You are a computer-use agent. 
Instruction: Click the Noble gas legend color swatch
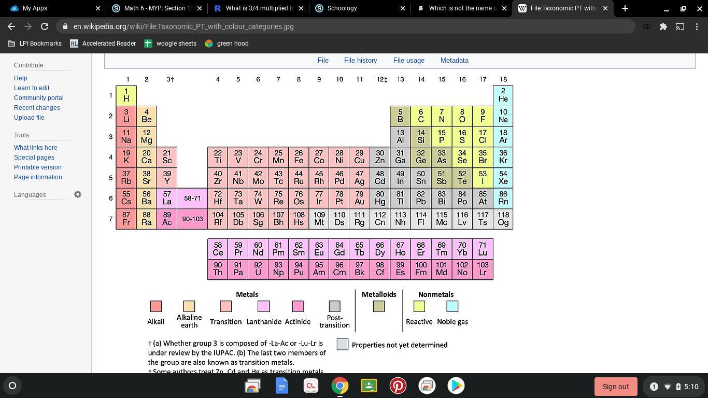point(452,306)
